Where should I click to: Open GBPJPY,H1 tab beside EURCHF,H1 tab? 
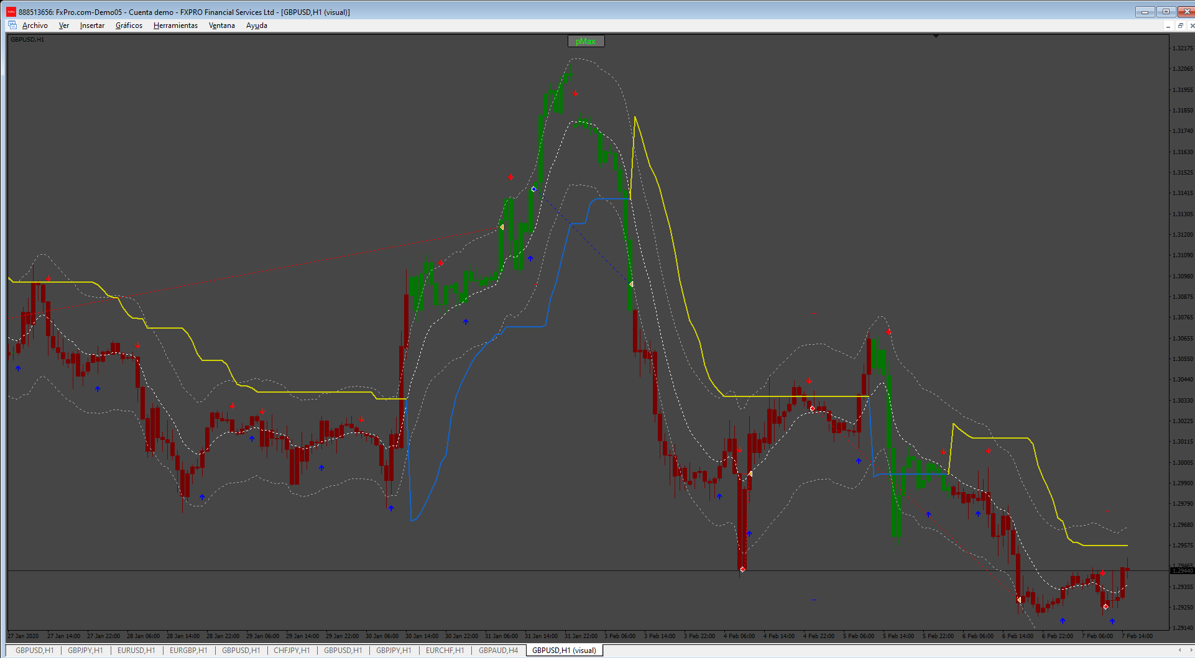point(394,651)
